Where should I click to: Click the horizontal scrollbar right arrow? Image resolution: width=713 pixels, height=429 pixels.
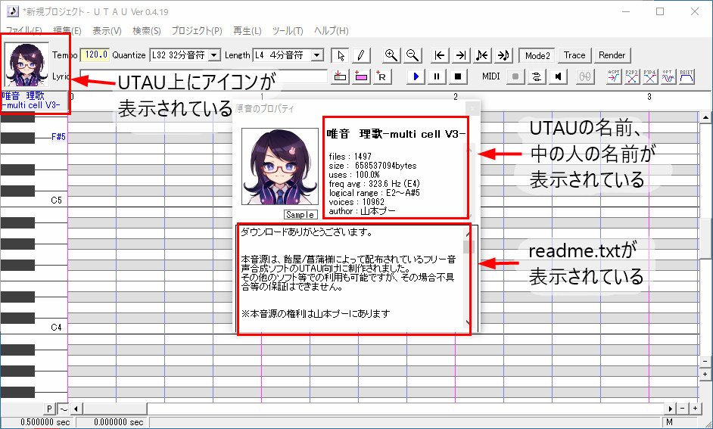[670, 409]
